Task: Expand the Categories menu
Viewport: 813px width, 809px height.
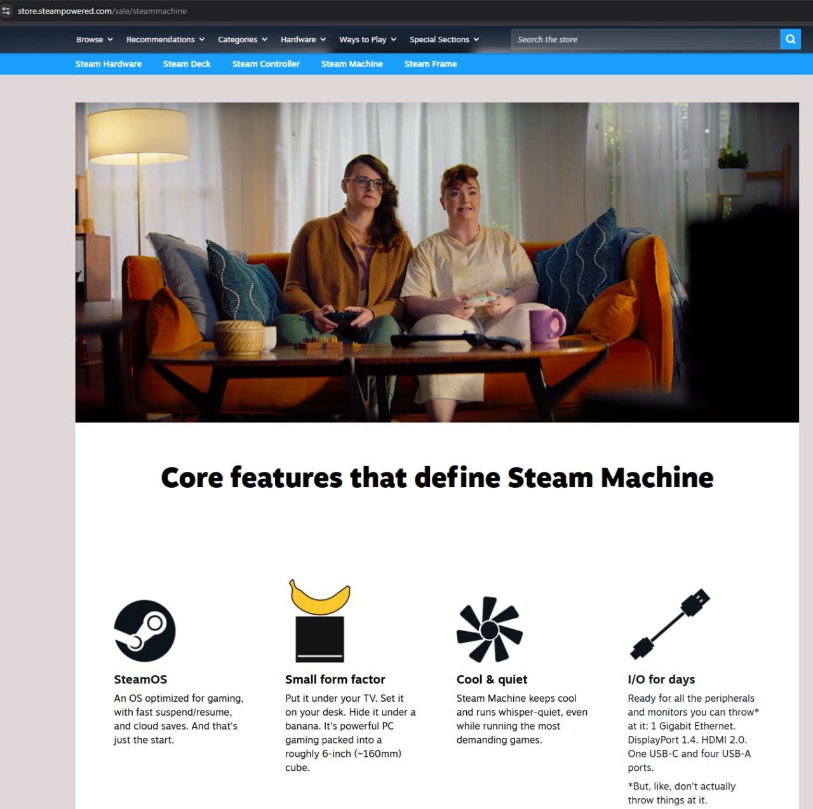Action: pyautogui.click(x=243, y=39)
